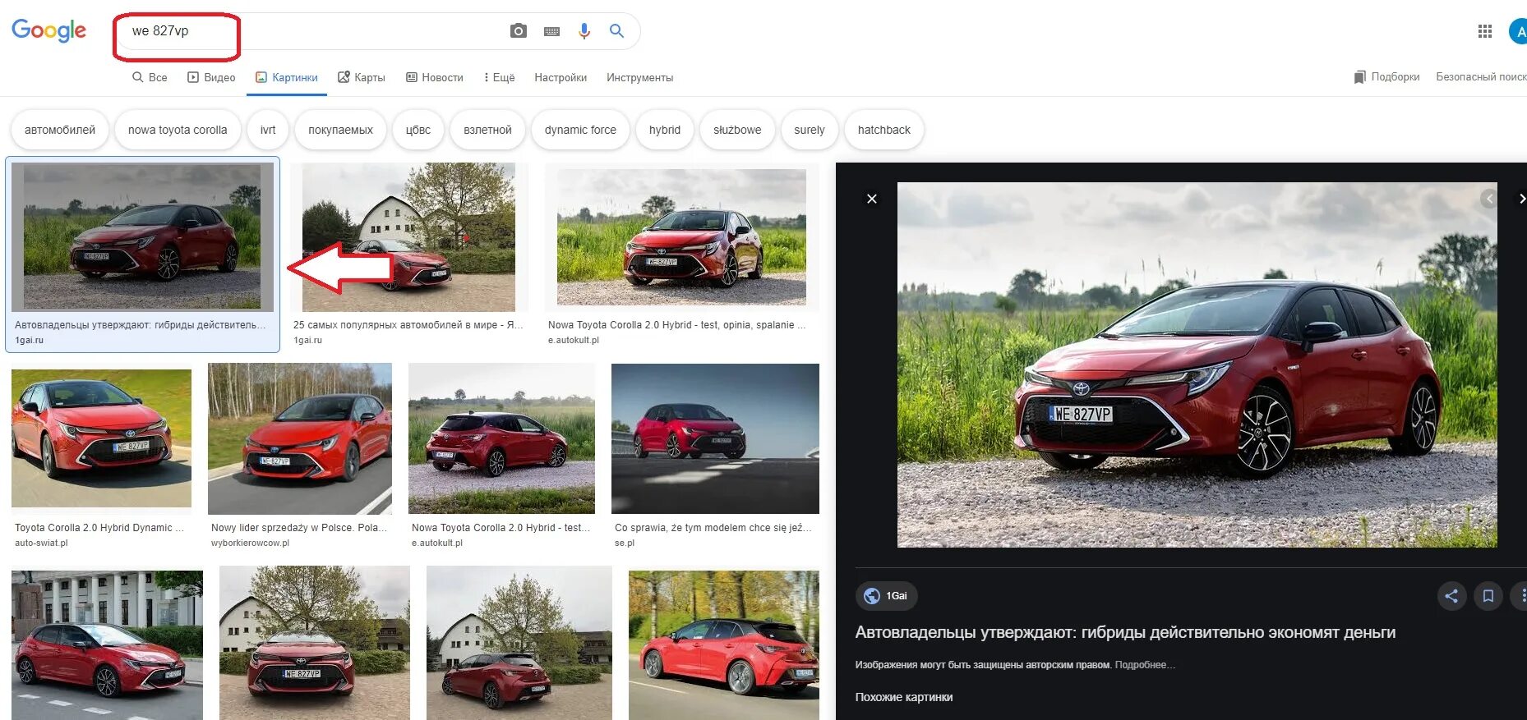Viewport: 1527px width, 720px height.
Task: Open the Карты tab
Action: 362,77
